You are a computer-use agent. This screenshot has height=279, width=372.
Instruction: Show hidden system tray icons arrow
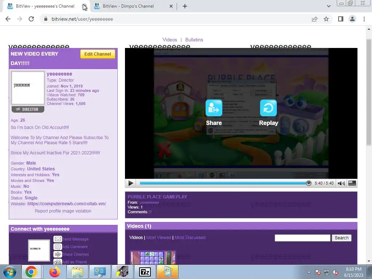click(309, 272)
